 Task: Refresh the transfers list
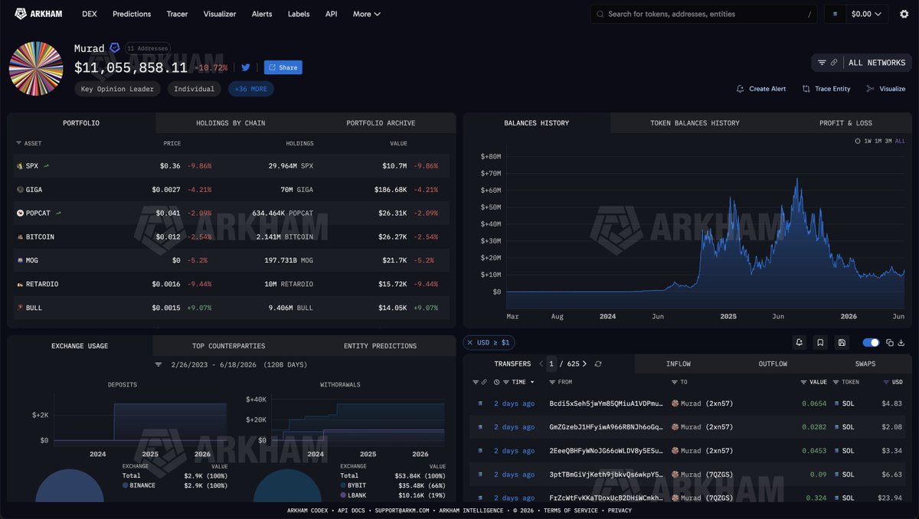coord(598,364)
